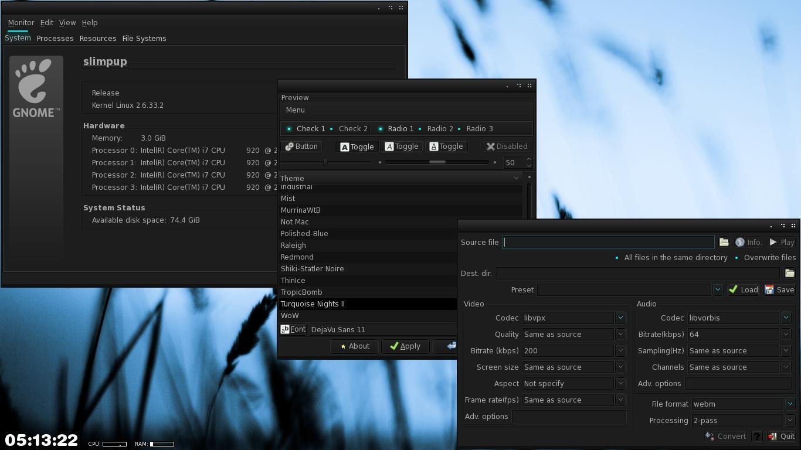Open the Preset dropdown arrow
Viewport: 801px width, 450px height.
717,289
